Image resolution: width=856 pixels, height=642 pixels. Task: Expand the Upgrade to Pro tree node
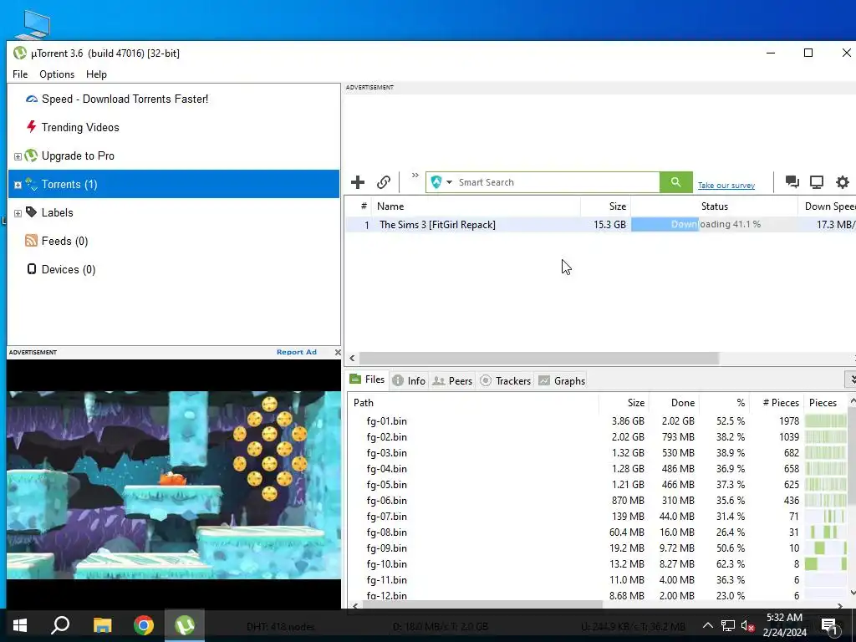pos(18,156)
